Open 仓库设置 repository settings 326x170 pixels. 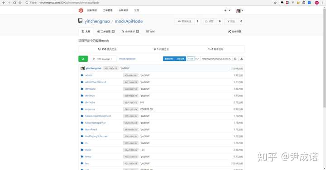point(235,32)
